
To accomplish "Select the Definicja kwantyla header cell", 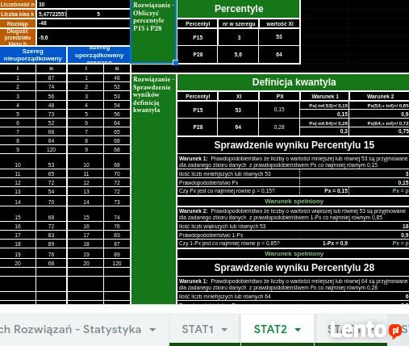I will coord(294,82).
